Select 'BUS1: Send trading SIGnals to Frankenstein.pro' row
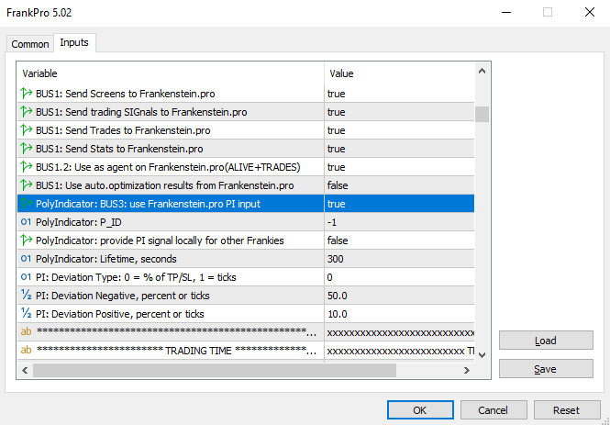610x425 pixels. point(141,112)
